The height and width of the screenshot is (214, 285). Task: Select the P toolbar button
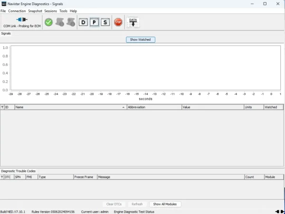(95, 22)
